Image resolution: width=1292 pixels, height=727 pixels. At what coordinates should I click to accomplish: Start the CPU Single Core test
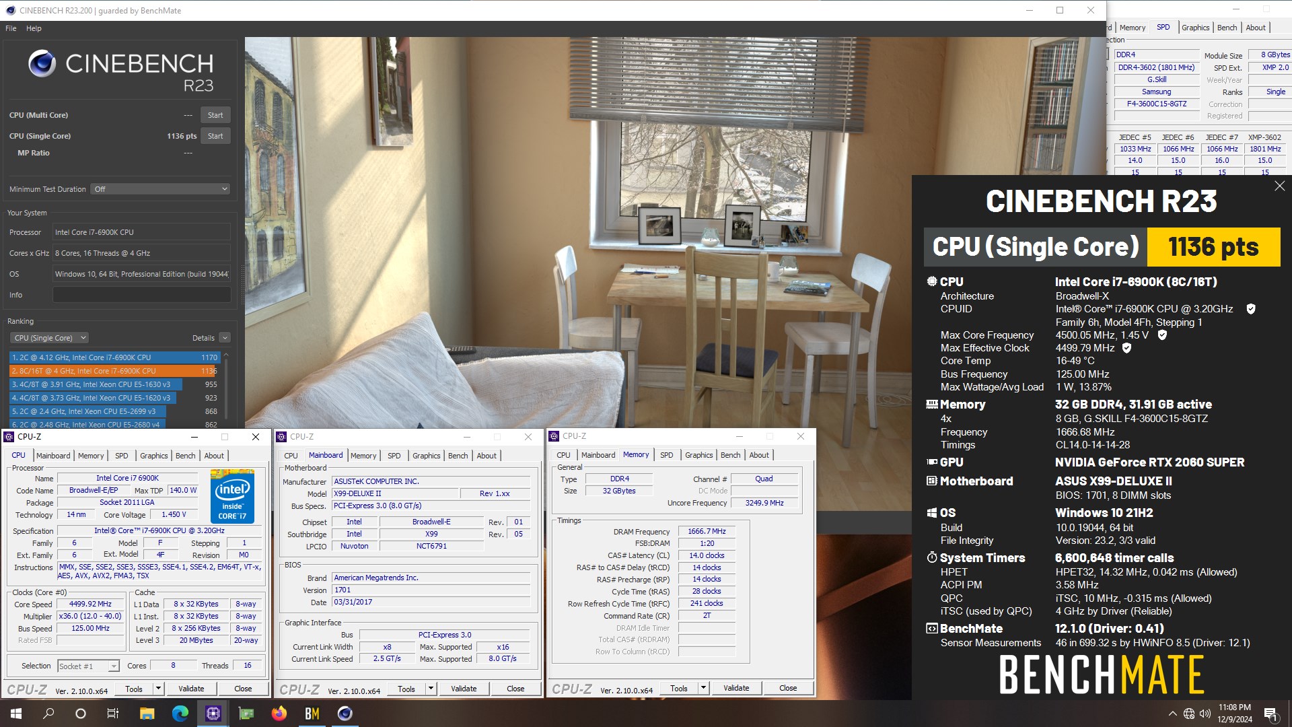coord(215,136)
